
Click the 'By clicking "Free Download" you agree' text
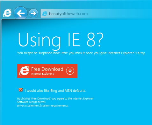pyautogui.click(x=55, y=99)
